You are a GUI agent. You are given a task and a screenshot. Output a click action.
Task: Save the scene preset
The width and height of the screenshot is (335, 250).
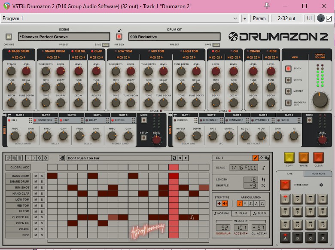[x=106, y=45]
